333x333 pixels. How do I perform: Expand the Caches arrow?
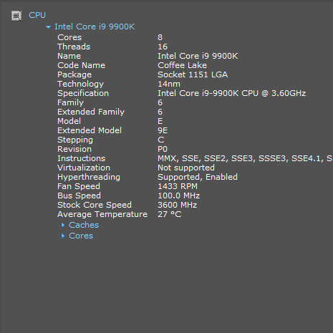[x=63, y=225]
